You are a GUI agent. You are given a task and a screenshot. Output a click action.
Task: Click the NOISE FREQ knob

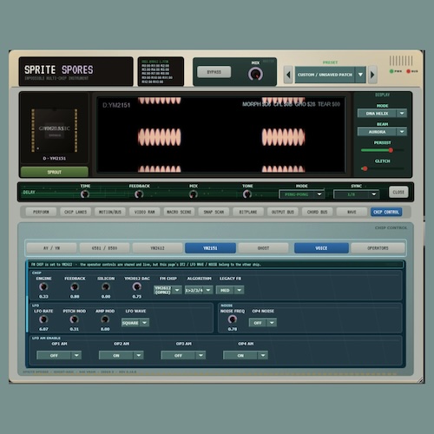(233, 319)
